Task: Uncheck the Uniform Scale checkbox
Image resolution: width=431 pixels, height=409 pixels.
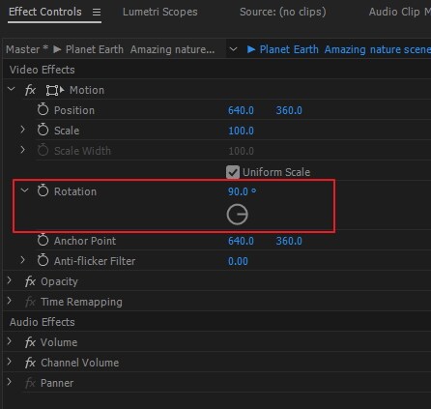Action: (233, 172)
